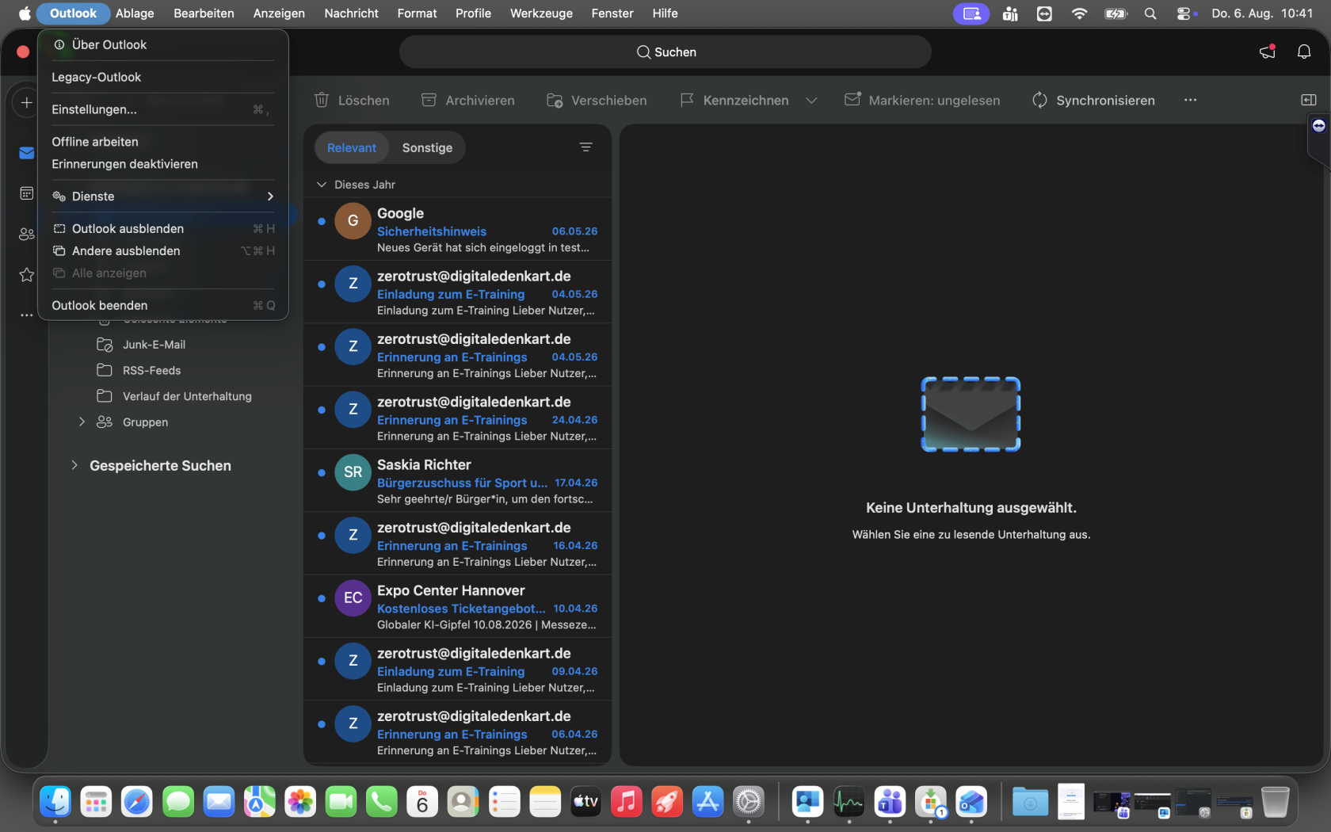Switch to the Sonstige tab
1331x832 pixels.
pyautogui.click(x=427, y=147)
